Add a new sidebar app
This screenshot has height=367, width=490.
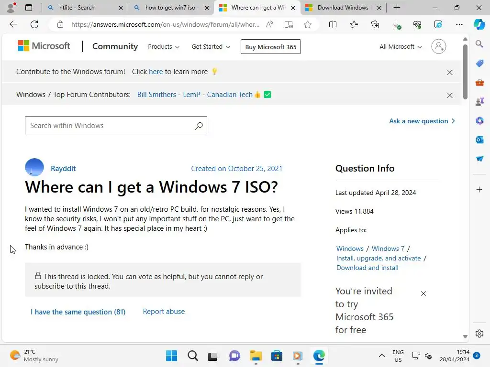coord(479,189)
